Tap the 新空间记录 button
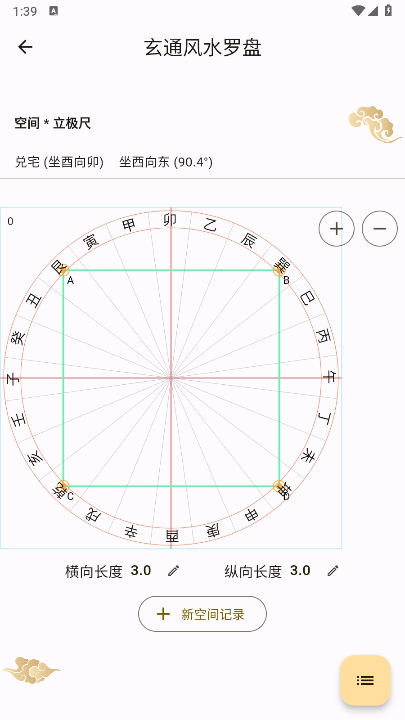The image size is (405, 720). tap(202, 614)
